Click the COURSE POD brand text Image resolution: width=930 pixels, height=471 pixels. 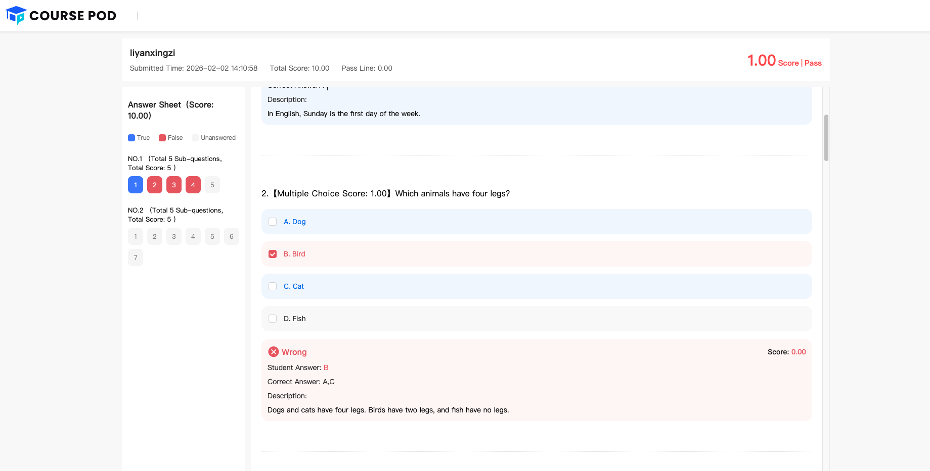point(73,16)
